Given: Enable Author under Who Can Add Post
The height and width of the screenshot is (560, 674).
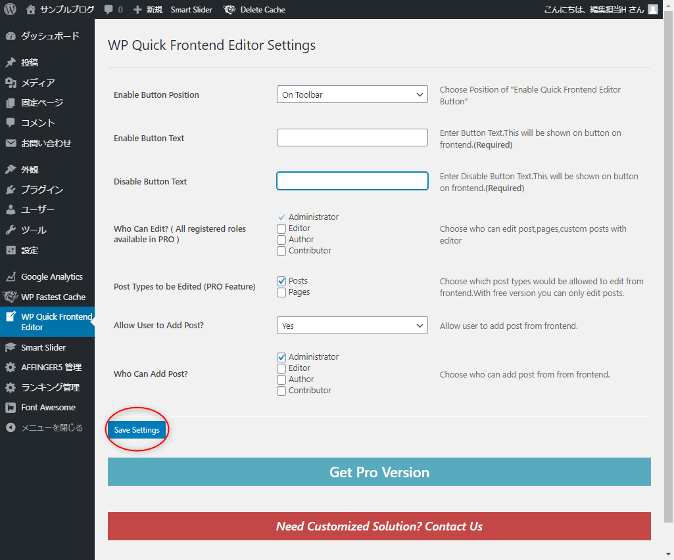Looking at the screenshot, I should pyautogui.click(x=281, y=379).
